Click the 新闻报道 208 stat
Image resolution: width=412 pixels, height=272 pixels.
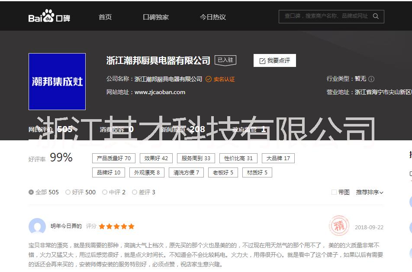pyautogui.click(x=183, y=129)
